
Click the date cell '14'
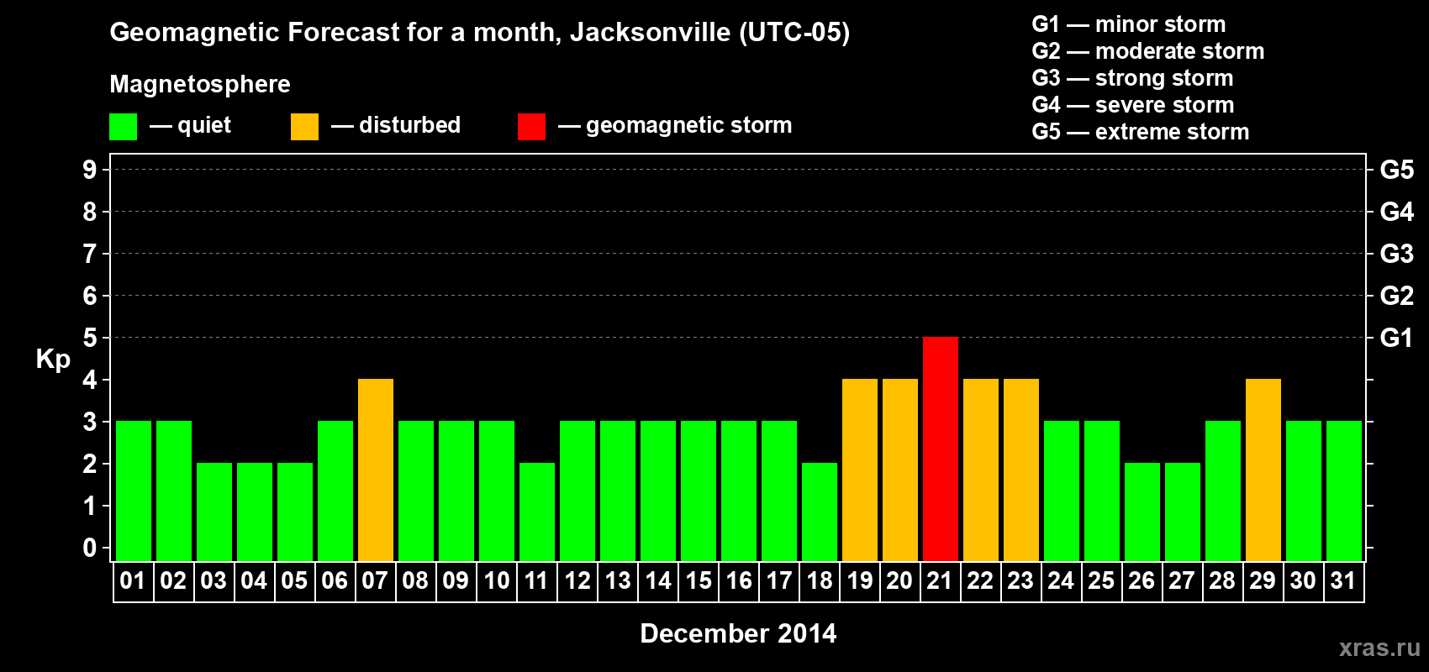657,581
